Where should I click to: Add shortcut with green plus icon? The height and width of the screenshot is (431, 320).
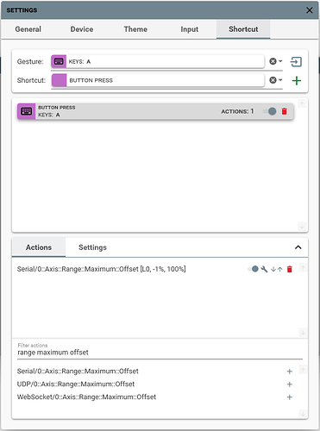click(x=297, y=80)
